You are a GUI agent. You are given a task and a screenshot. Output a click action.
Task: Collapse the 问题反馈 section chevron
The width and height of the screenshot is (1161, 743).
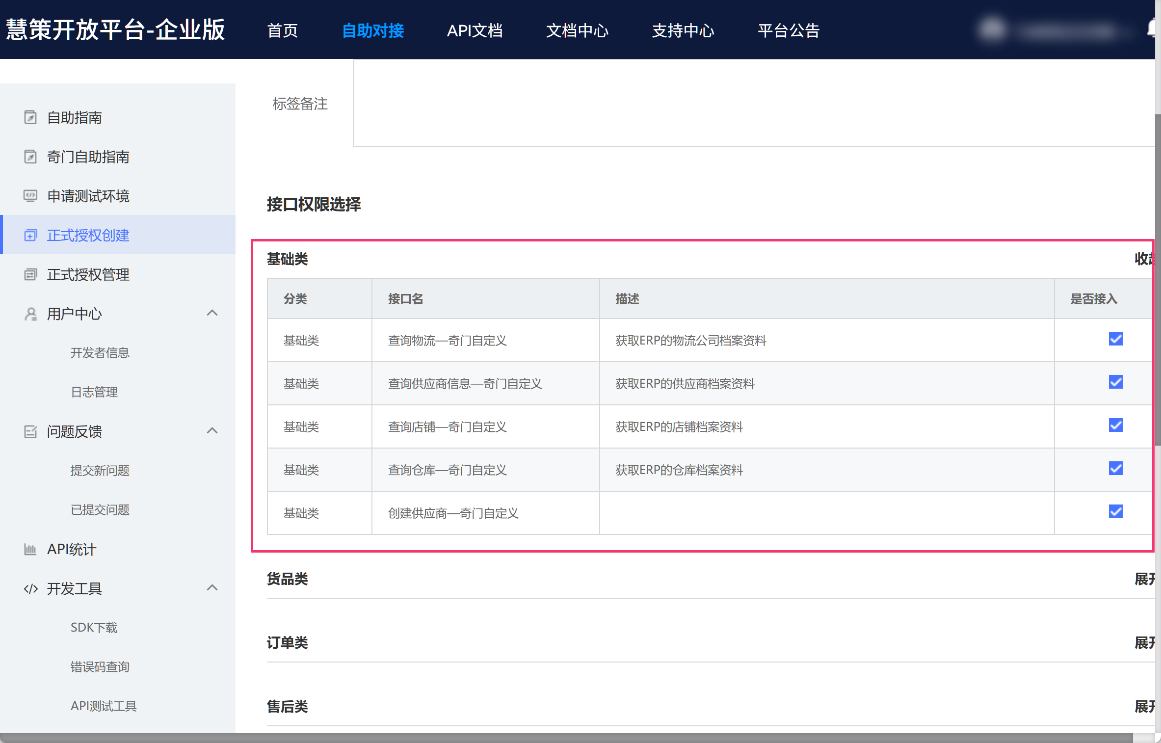click(x=212, y=431)
